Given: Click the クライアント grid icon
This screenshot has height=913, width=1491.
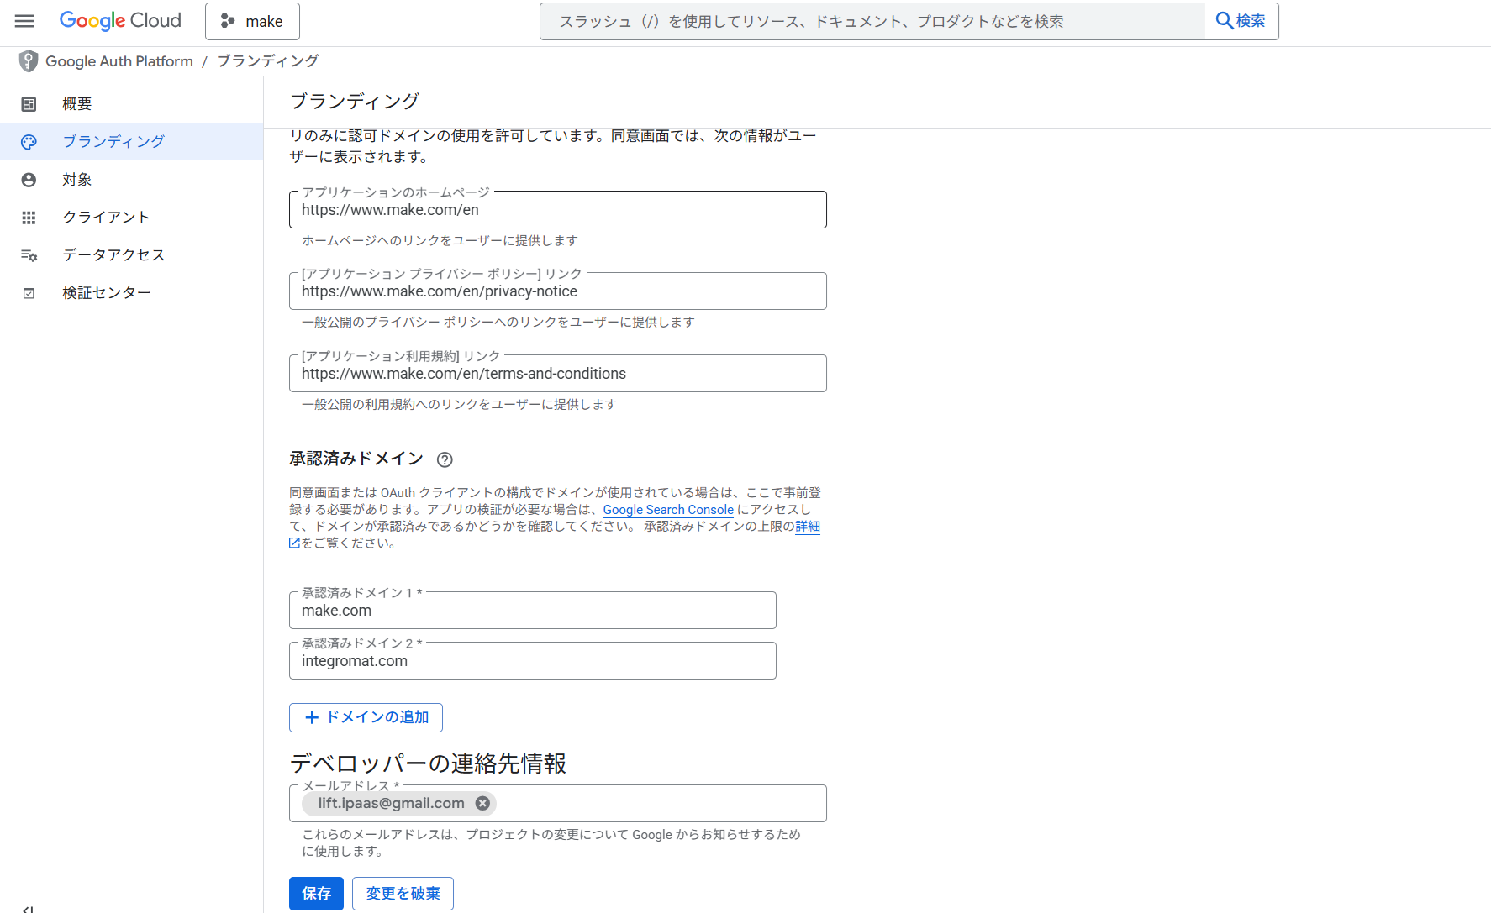Looking at the screenshot, I should pyautogui.click(x=29, y=218).
